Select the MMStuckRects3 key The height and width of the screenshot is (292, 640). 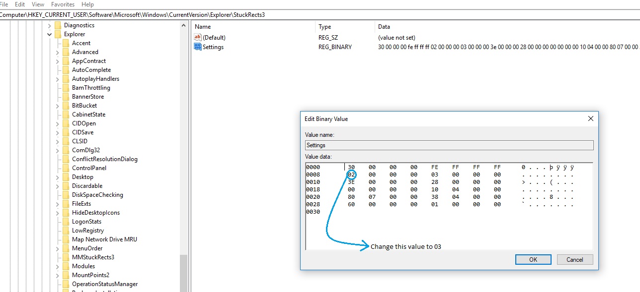(93, 257)
